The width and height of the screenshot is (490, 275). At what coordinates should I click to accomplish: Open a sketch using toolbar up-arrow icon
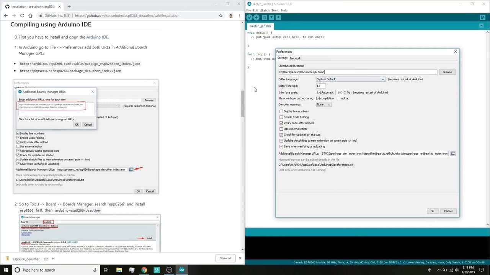[271, 18]
